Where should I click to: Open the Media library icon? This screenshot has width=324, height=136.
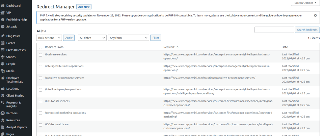pyautogui.click(x=3, y=71)
